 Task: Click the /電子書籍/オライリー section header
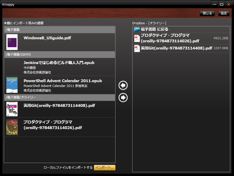pos(58,97)
